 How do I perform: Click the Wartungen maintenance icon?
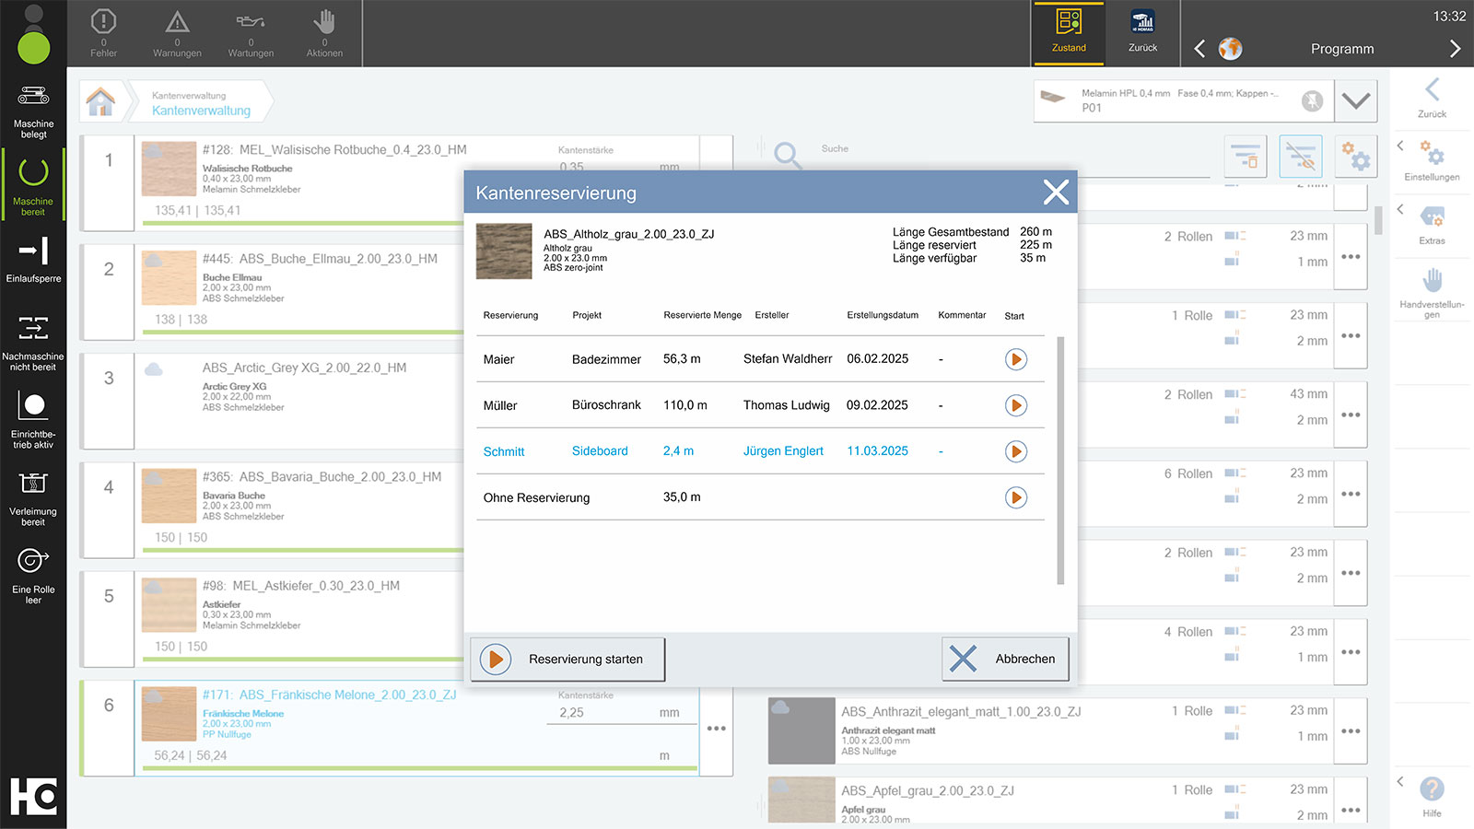tap(251, 32)
